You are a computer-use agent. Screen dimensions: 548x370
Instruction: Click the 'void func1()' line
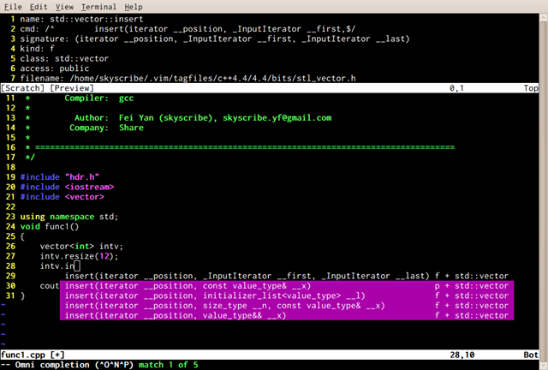[50, 226]
